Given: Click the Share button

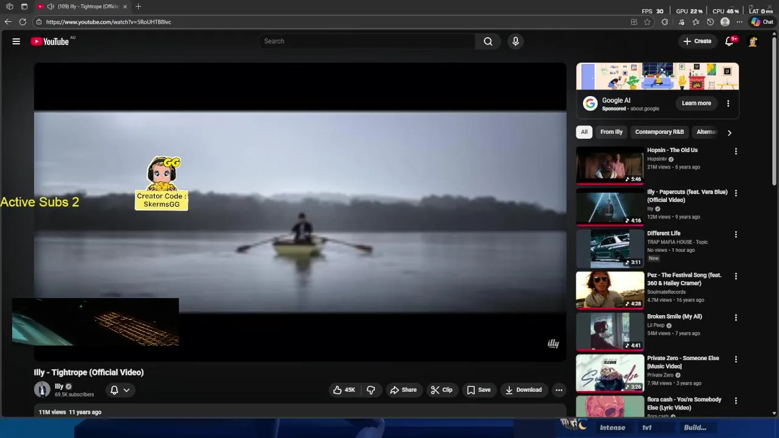Looking at the screenshot, I should [403, 390].
